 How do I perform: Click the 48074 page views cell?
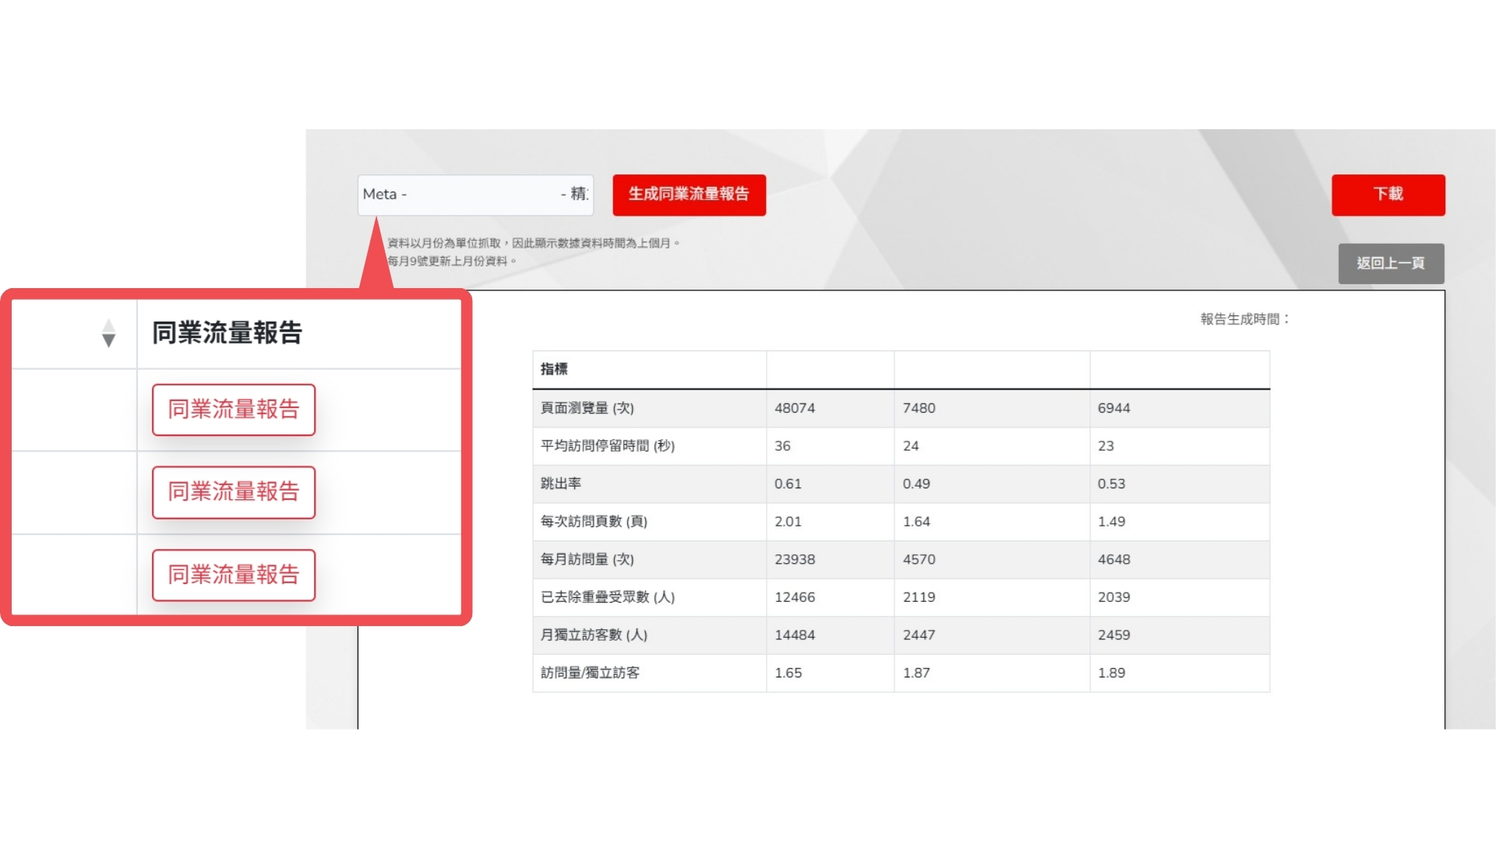795,408
